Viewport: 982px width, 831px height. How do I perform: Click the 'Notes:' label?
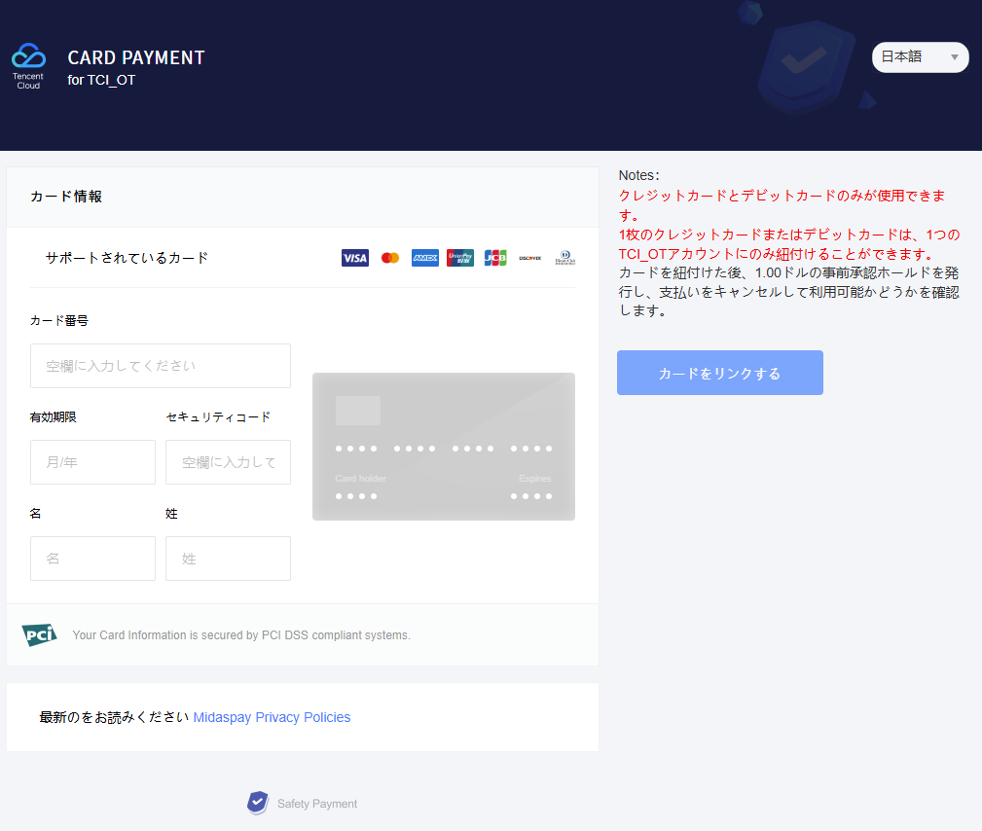point(638,175)
